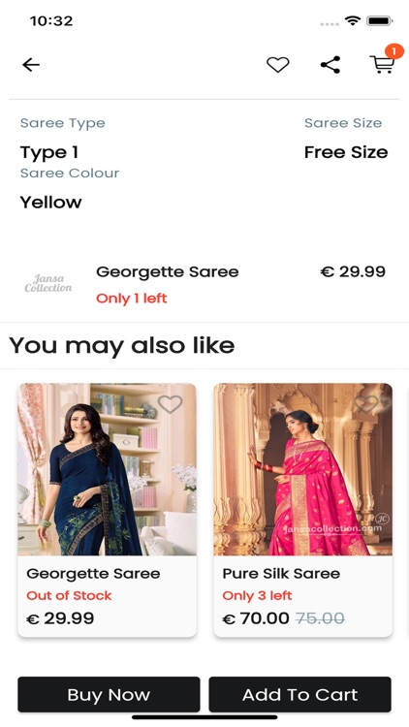Tap the Jansa Collection logo
This screenshot has height=727, width=409.
(48, 283)
